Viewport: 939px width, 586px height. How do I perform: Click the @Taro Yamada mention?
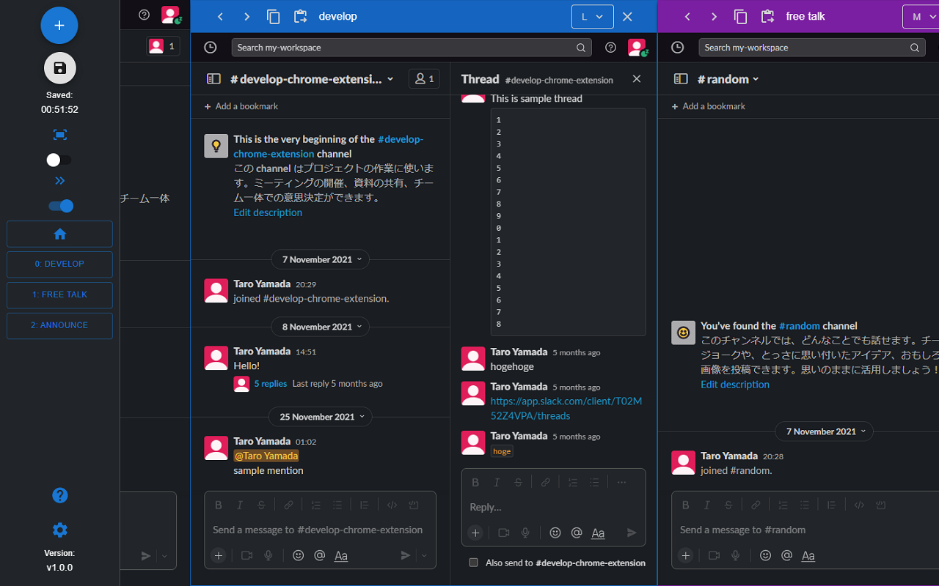pyautogui.click(x=266, y=456)
